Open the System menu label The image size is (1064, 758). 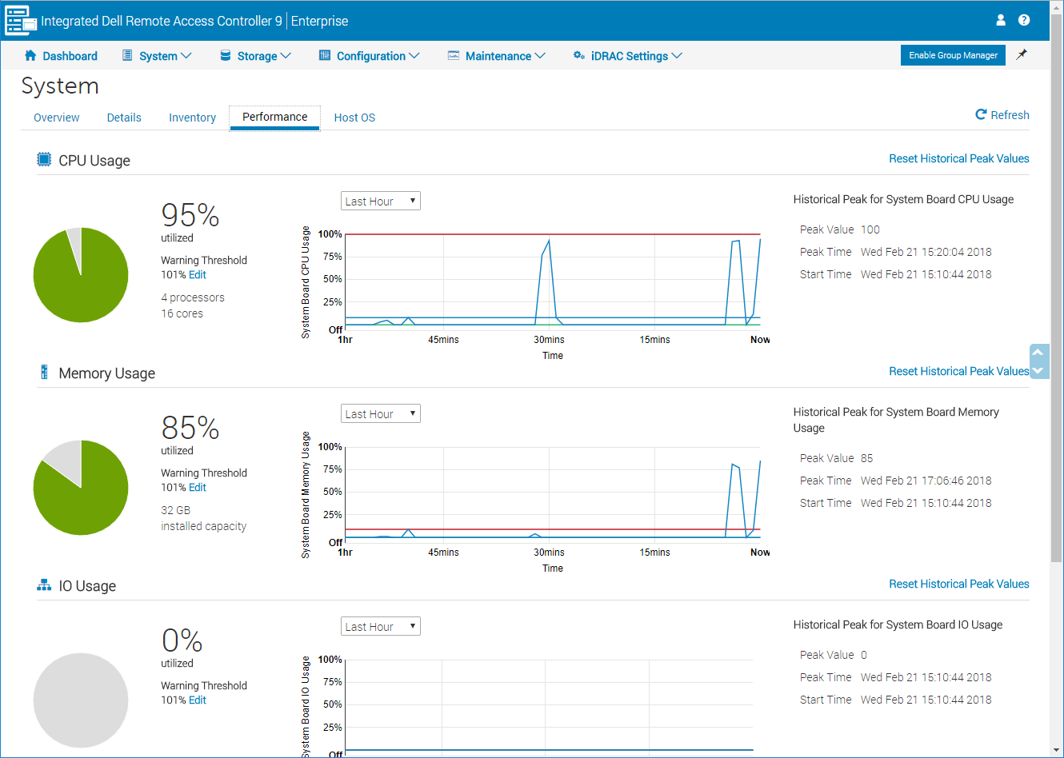[158, 56]
